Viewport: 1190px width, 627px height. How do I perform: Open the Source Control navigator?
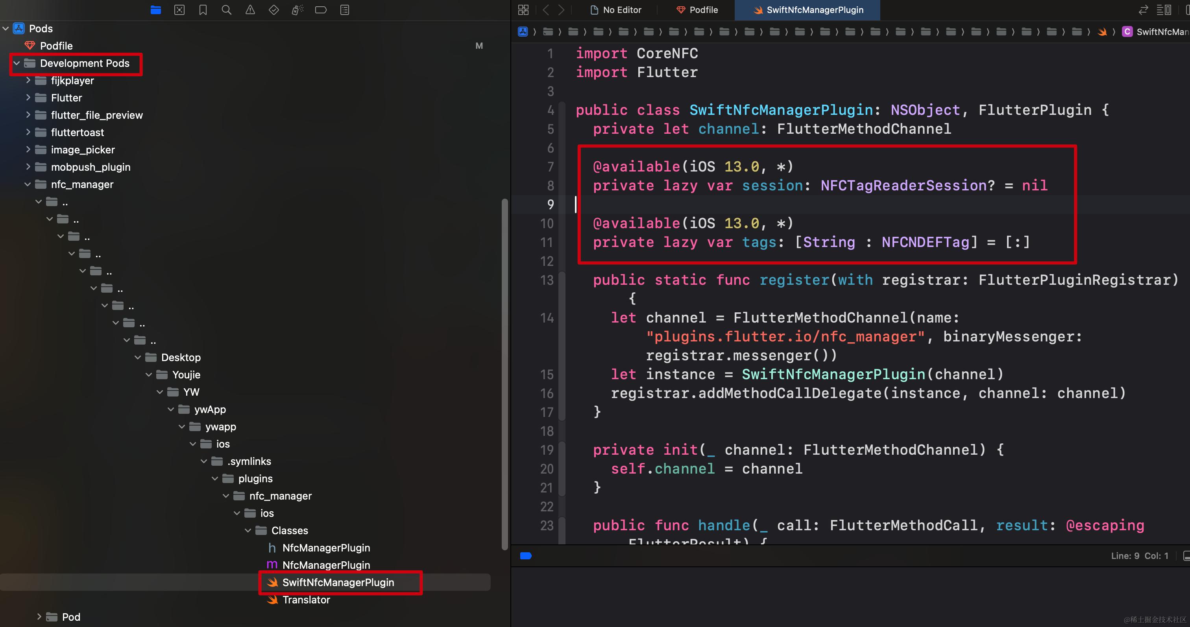click(179, 10)
